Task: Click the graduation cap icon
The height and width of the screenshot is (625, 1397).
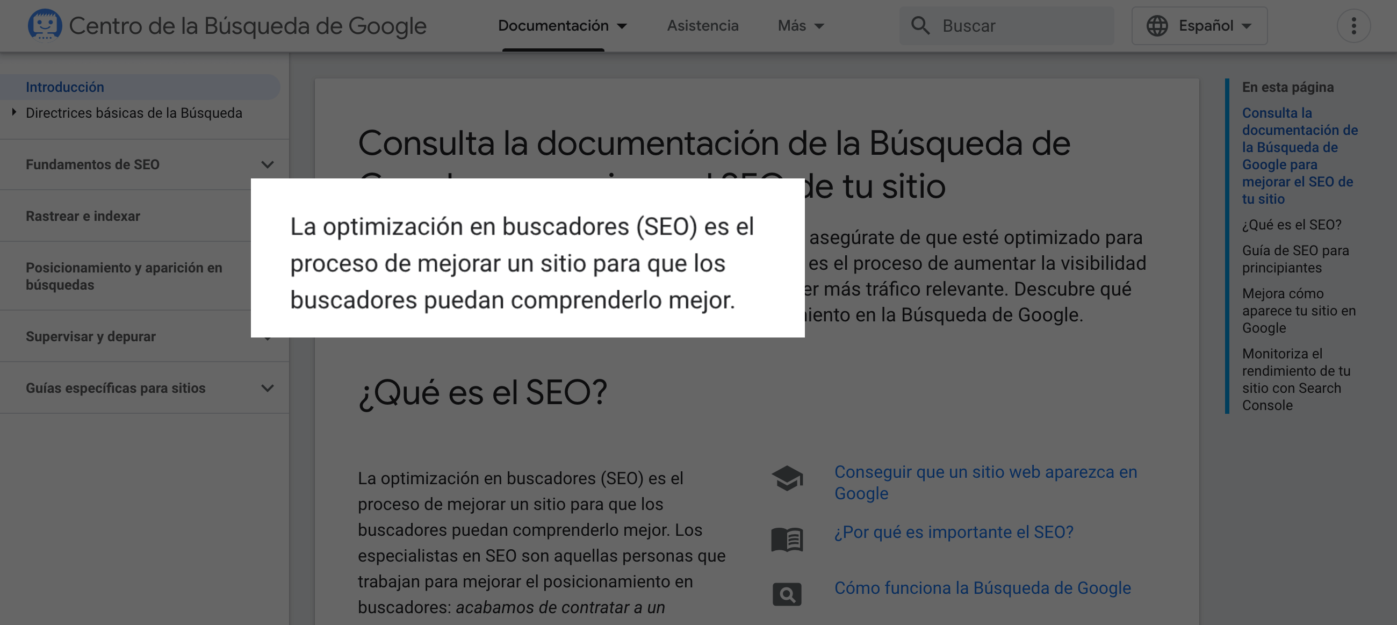Action: tap(787, 478)
